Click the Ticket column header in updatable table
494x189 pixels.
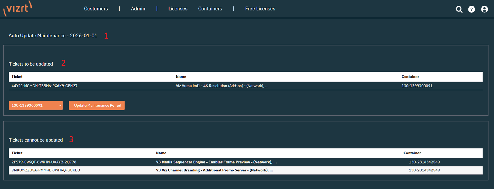click(17, 77)
